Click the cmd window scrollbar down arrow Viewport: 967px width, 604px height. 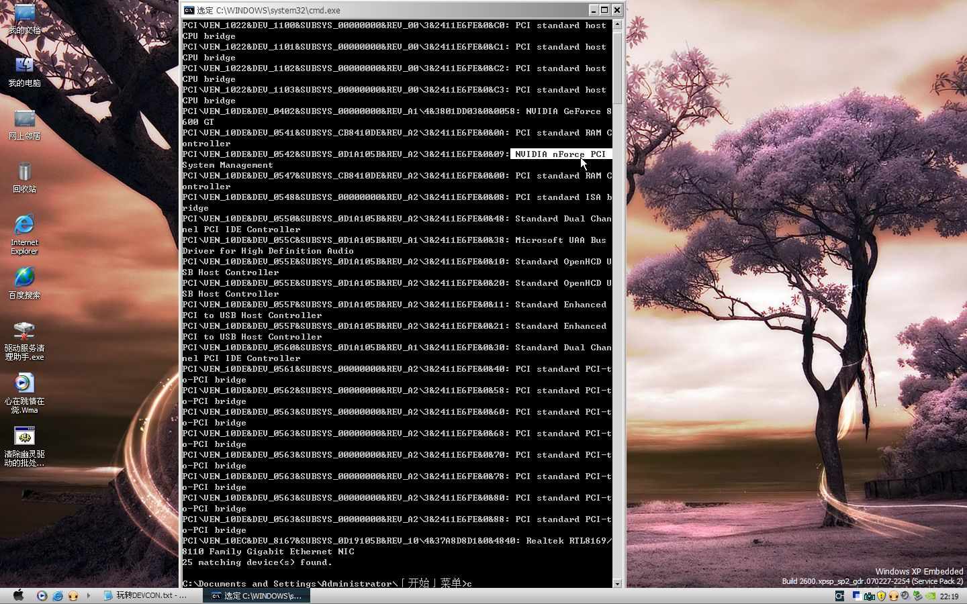point(617,583)
